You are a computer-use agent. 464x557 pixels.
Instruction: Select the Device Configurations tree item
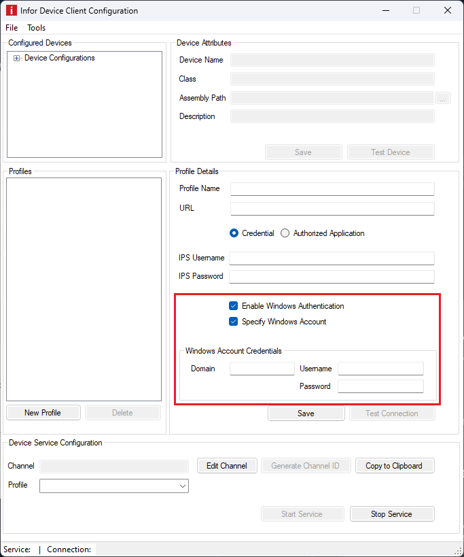click(x=60, y=58)
